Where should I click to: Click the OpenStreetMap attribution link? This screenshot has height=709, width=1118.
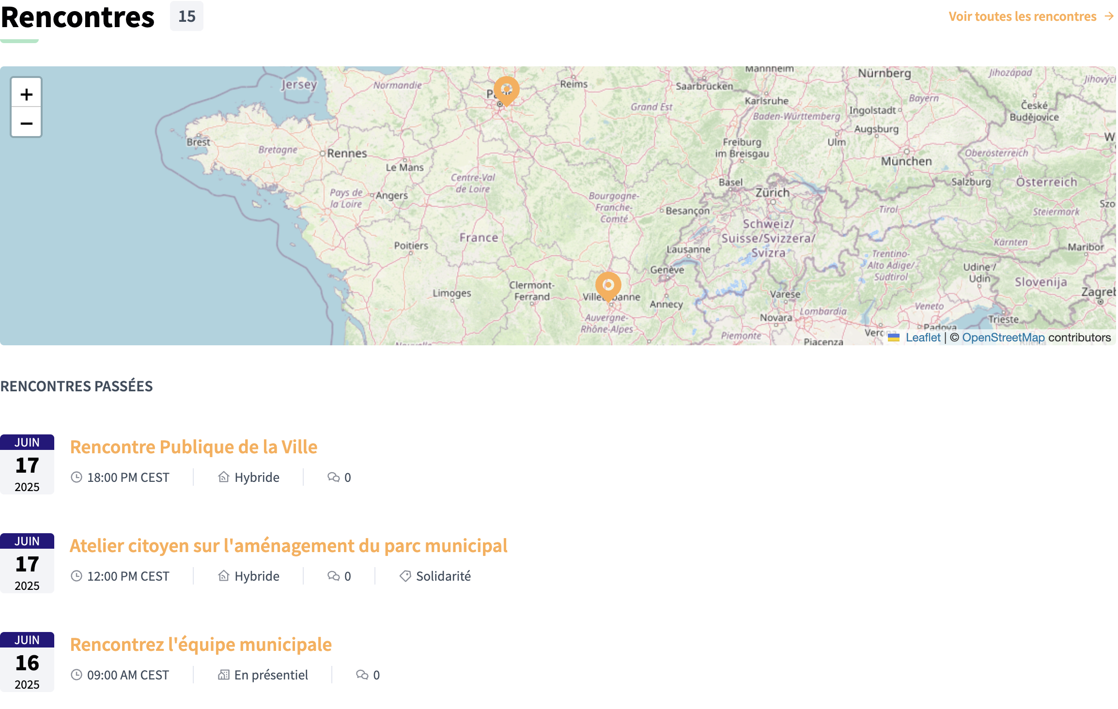point(1003,338)
